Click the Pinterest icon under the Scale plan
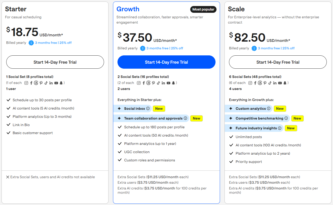This screenshot has width=333, height=205. coord(265,83)
